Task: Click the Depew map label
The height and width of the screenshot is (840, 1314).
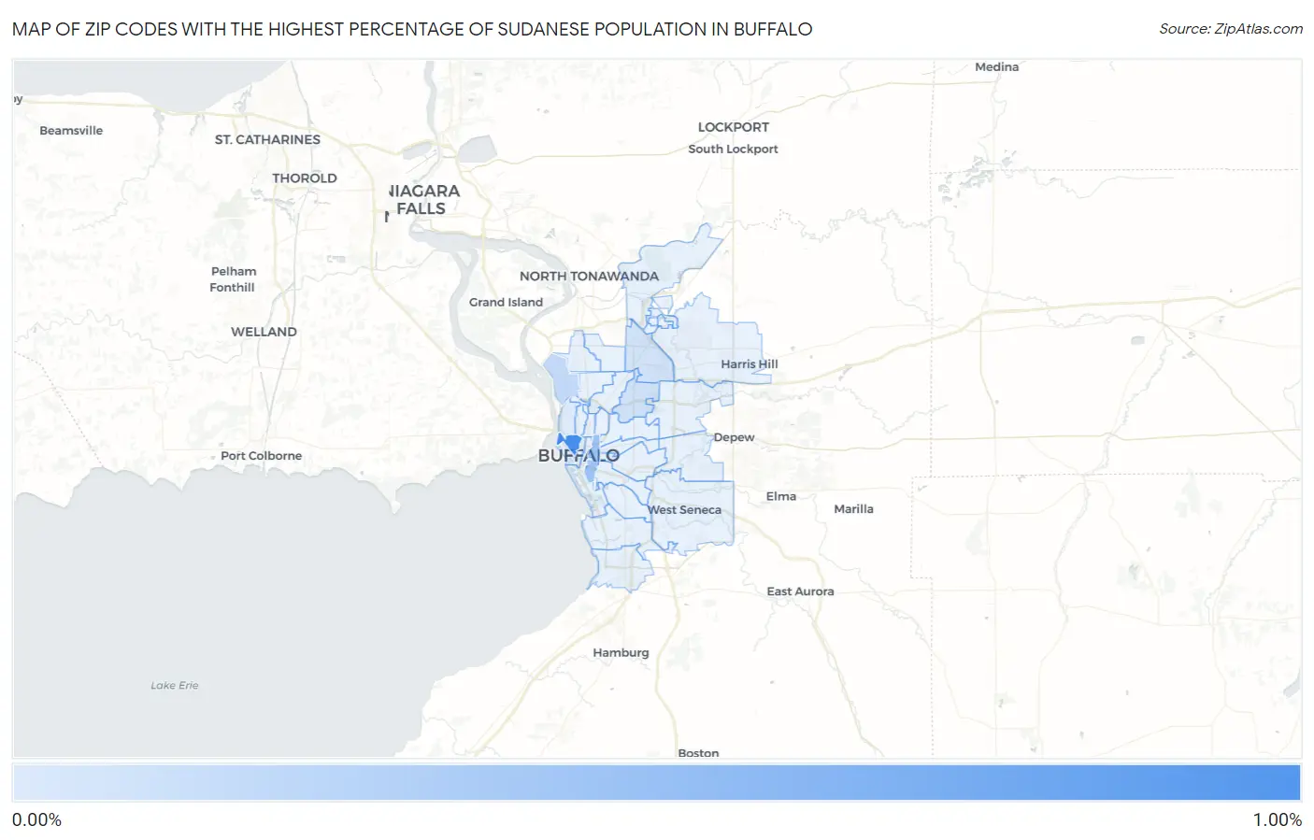Action: point(734,437)
